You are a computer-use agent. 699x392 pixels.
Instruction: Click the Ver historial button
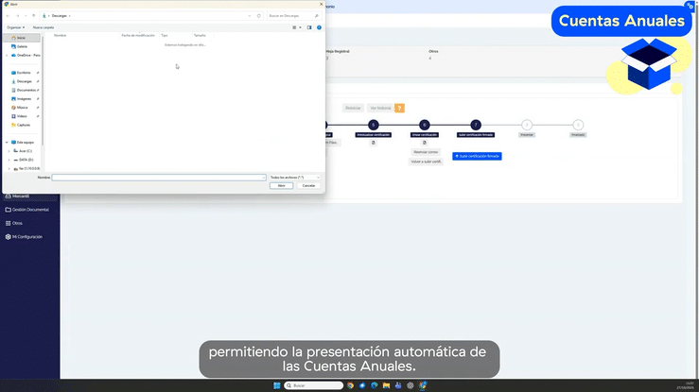click(380, 108)
